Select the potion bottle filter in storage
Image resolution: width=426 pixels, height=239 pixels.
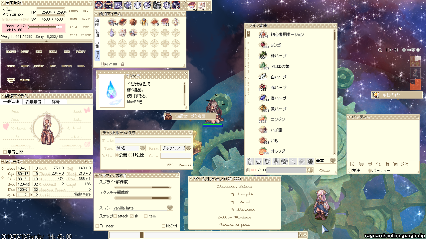(250, 162)
